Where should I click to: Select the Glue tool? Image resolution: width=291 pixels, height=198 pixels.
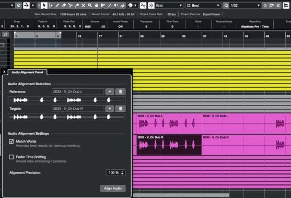[77, 6]
